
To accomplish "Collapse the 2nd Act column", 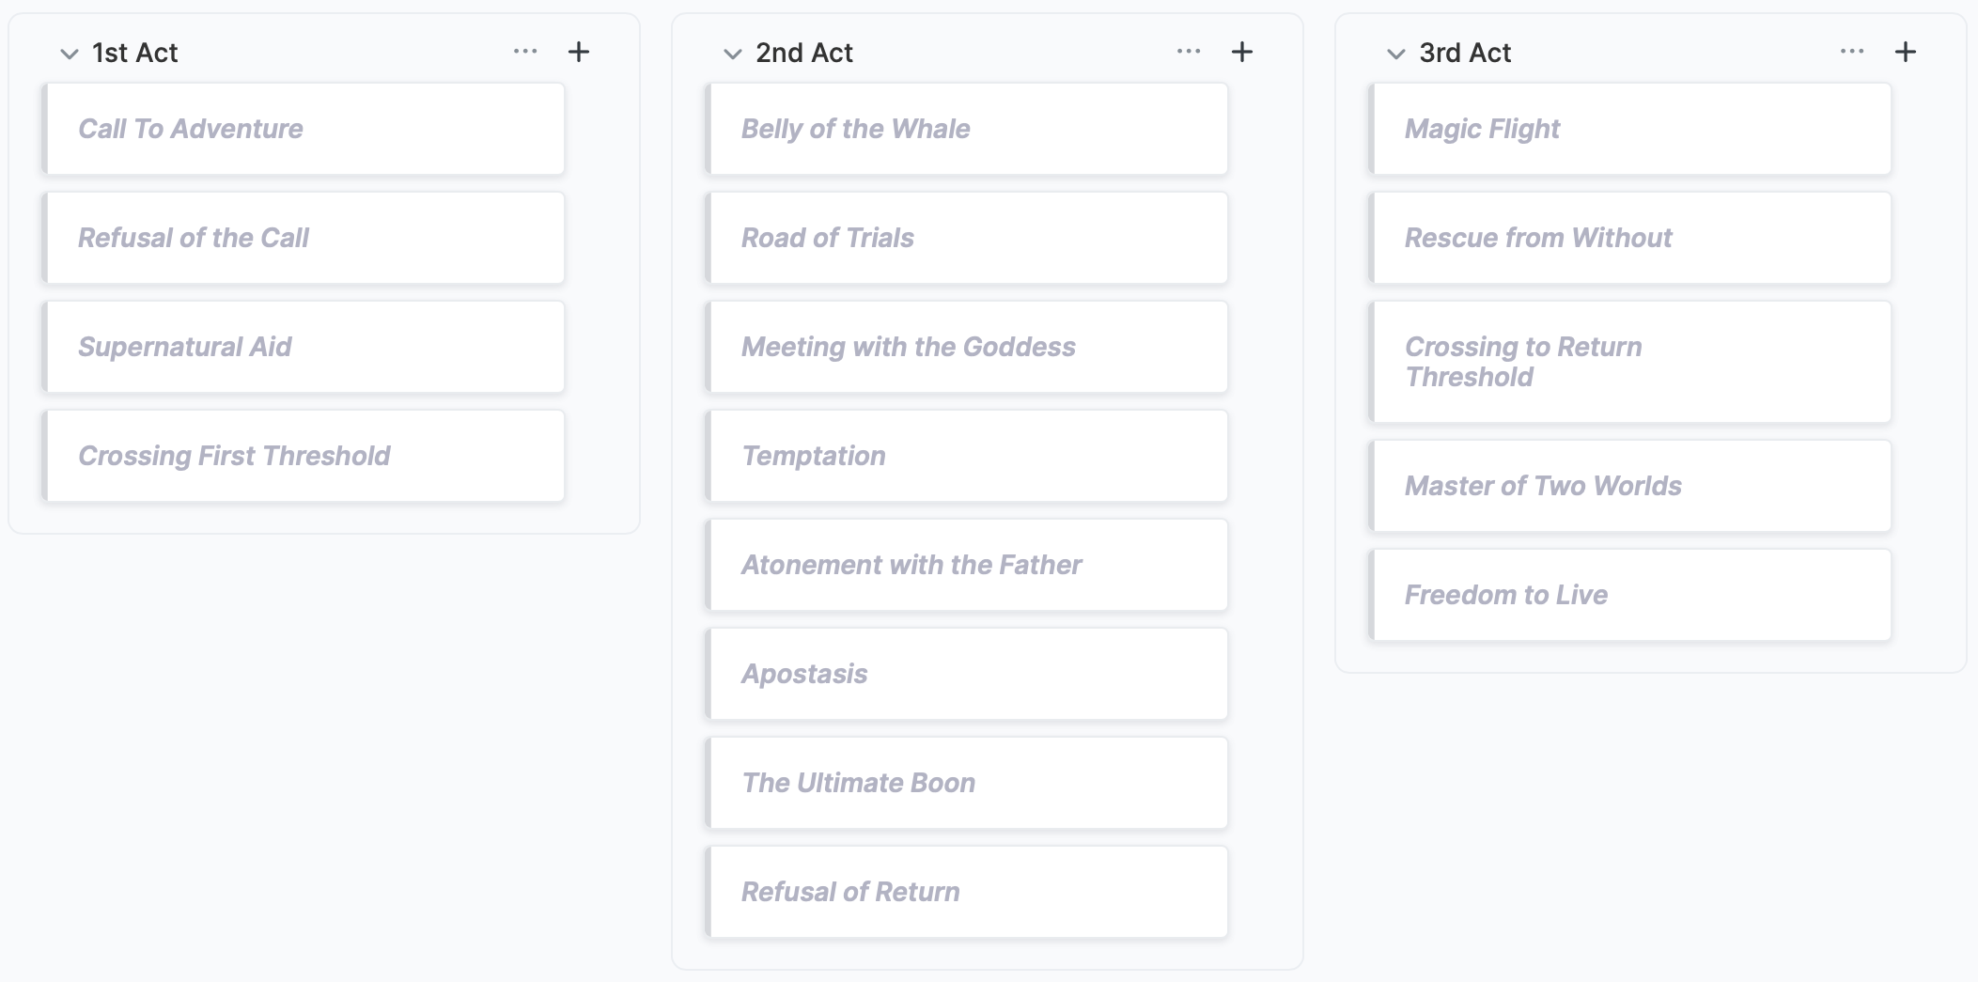I will tap(732, 54).
